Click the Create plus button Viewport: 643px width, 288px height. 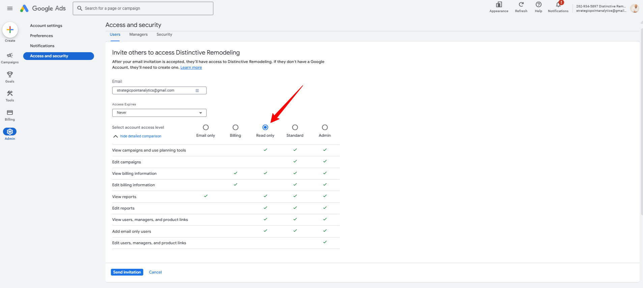pos(10,30)
